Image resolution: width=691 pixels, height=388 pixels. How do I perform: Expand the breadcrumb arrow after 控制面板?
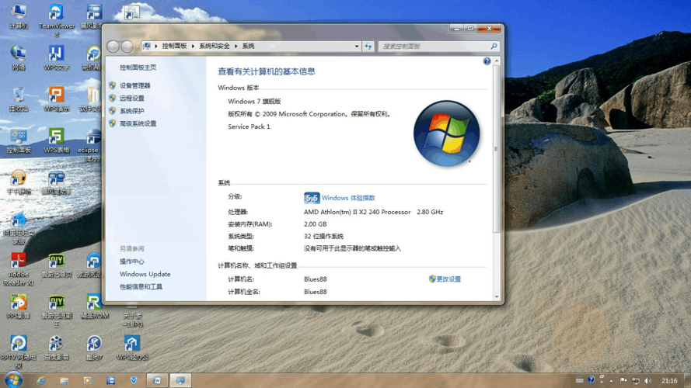[193, 47]
